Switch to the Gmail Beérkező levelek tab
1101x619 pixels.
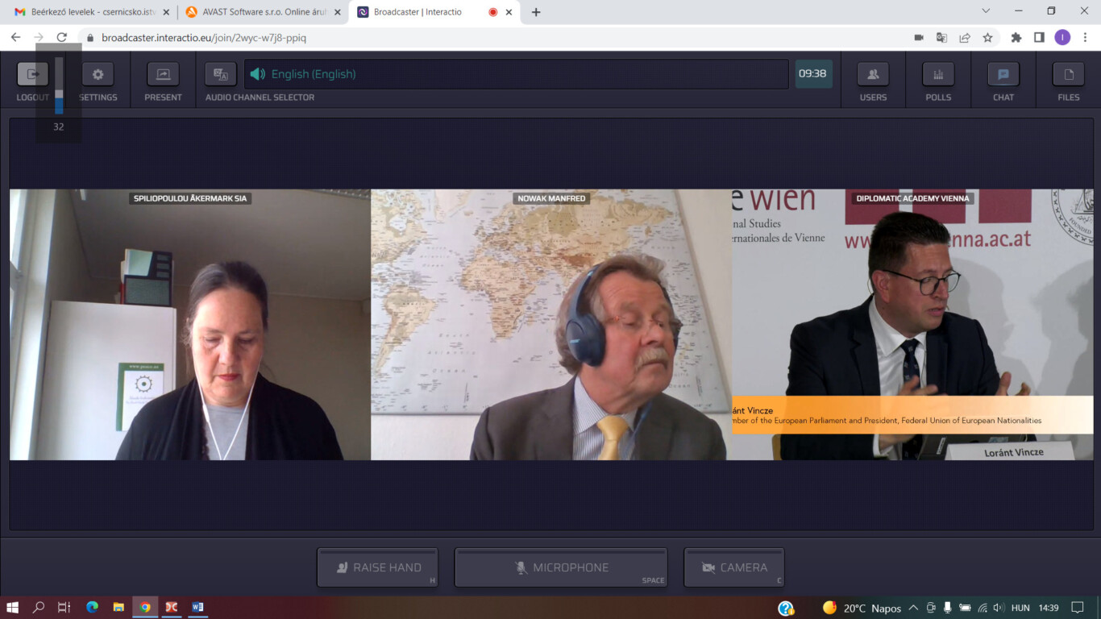[x=87, y=12]
